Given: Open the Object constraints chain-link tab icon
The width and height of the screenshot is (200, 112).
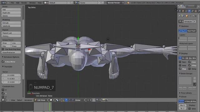Looking at the screenshot, I should 186,11.
